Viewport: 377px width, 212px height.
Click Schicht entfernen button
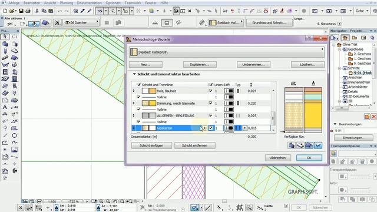195,145
